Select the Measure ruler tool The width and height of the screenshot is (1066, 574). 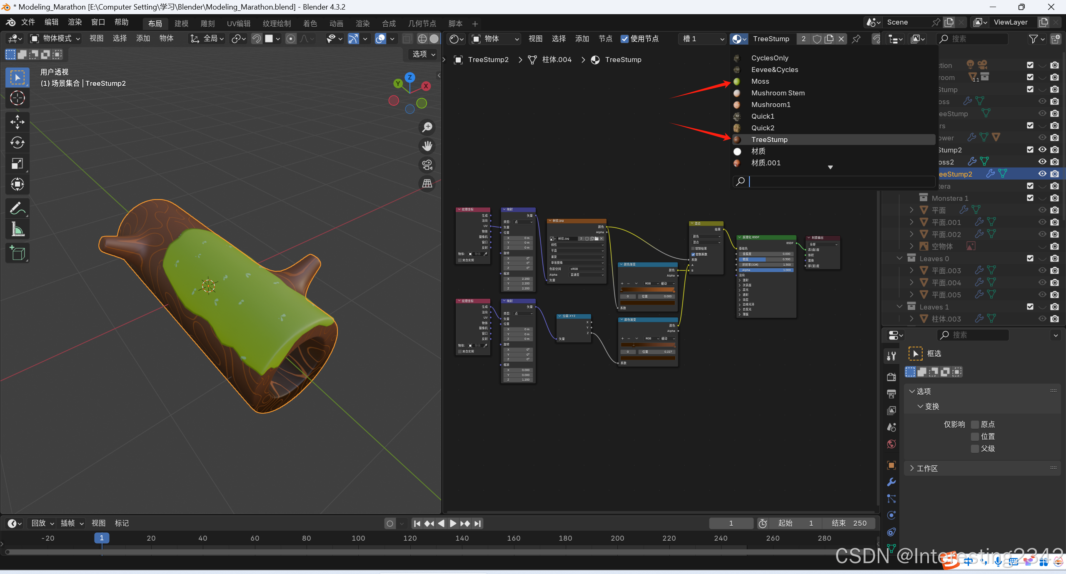[x=17, y=229]
